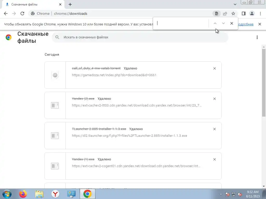Click the muted volume tray icon
266x199 pixels.
(240, 194)
